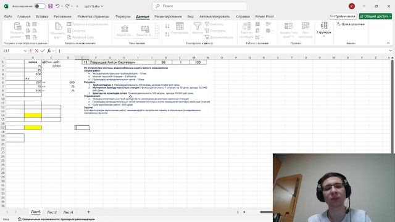Select the cell containing 22000
This screenshot has height=222, width=395.
(51, 66)
